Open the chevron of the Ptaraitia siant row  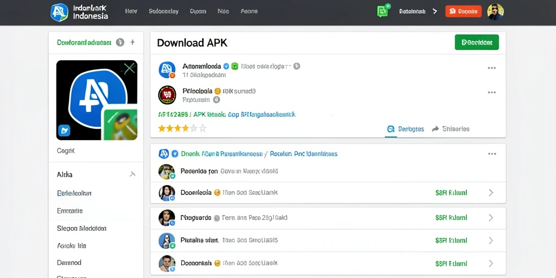(x=491, y=241)
